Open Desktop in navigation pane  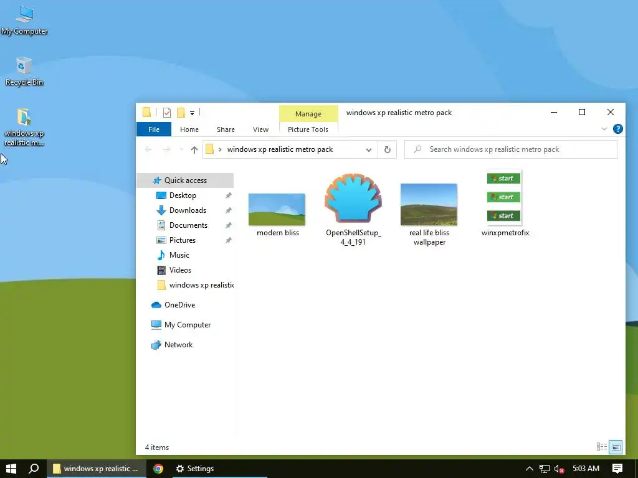pyautogui.click(x=183, y=195)
